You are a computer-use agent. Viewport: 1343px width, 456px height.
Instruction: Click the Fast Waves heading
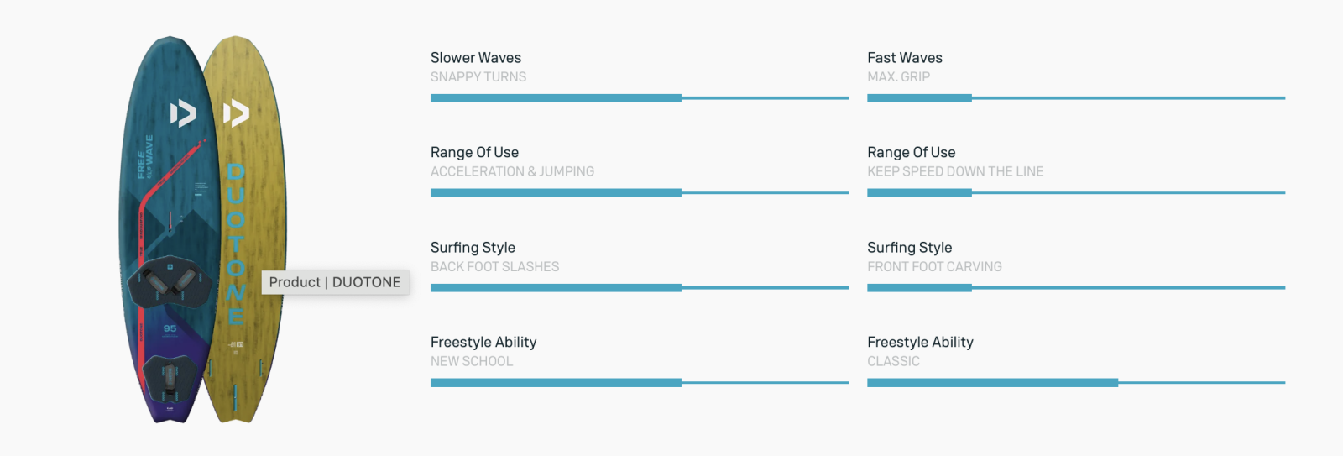coord(905,58)
